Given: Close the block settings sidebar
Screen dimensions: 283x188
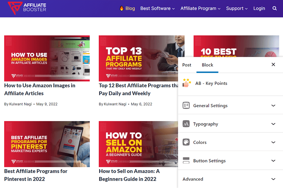Looking at the screenshot, I should point(273,64).
